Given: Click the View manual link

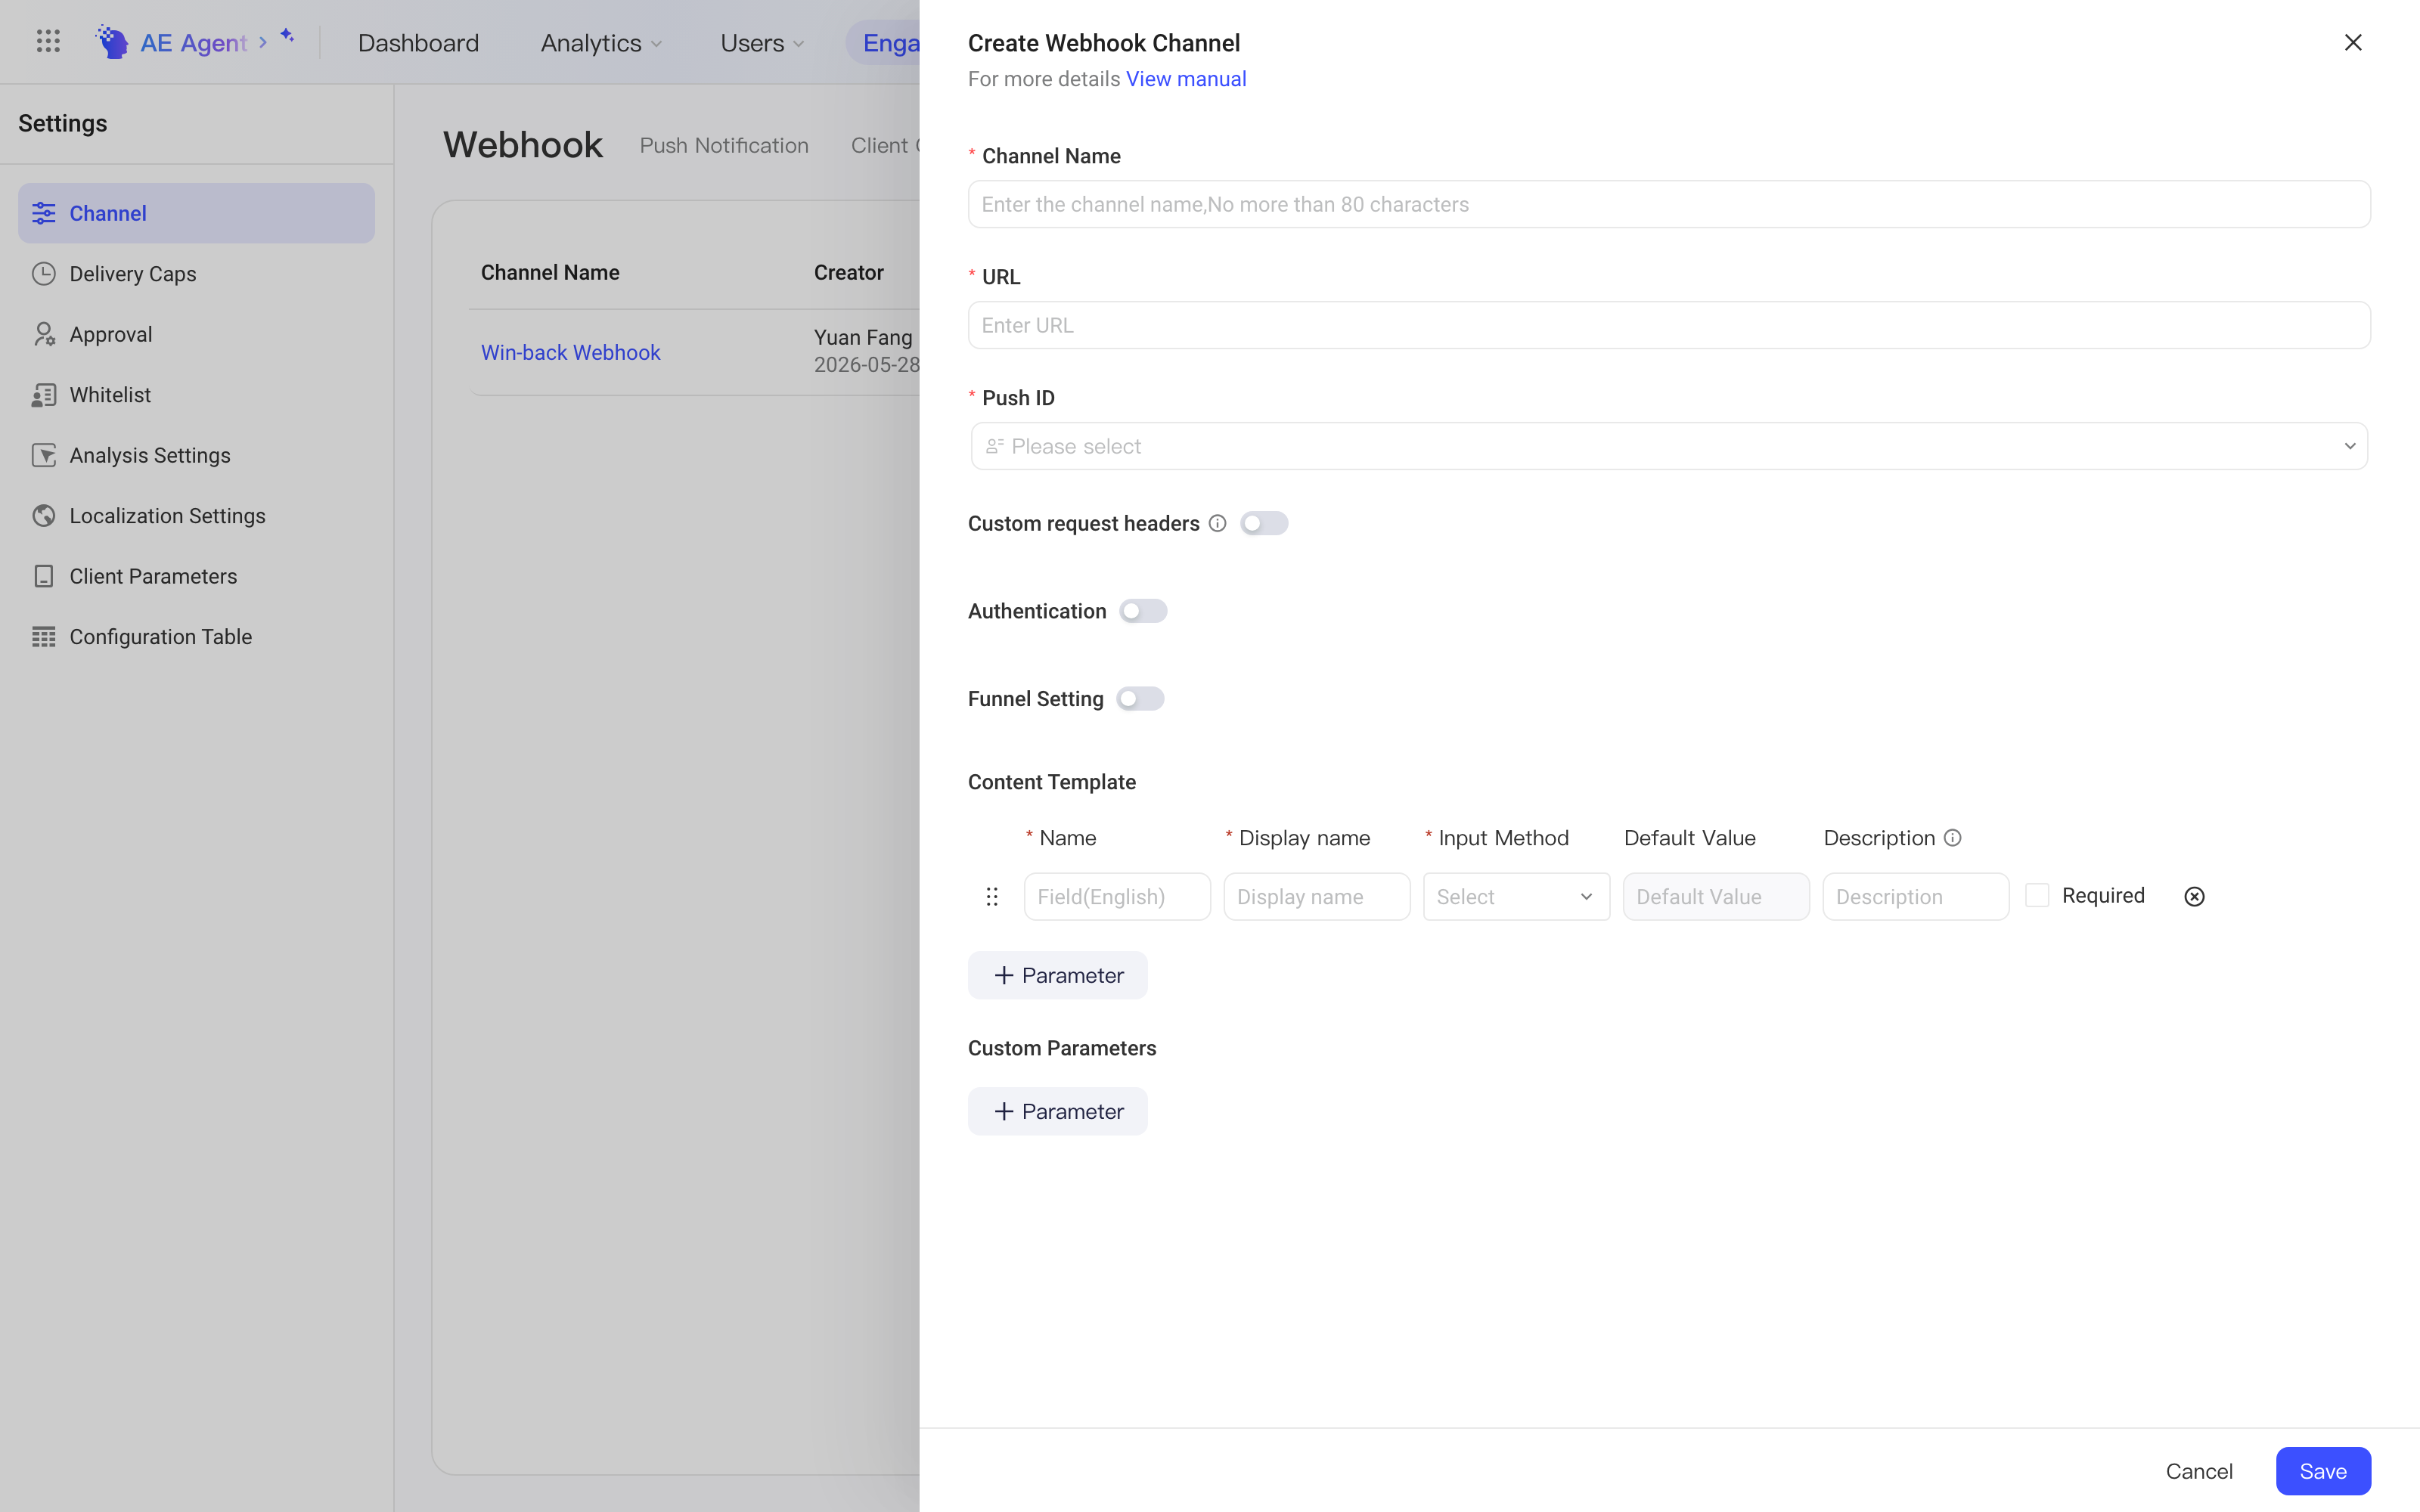Looking at the screenshot, I should (1186, 79).
